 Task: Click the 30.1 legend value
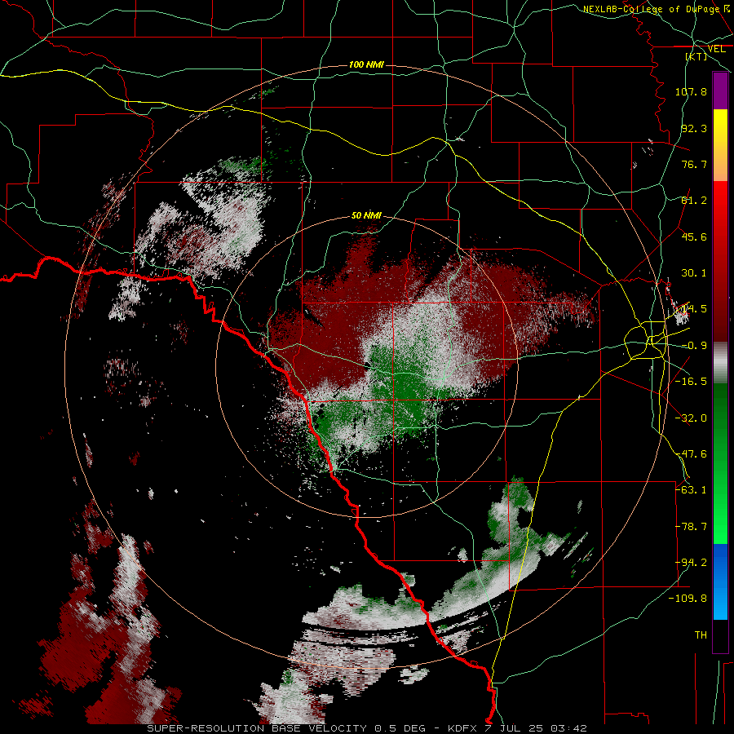694,273
